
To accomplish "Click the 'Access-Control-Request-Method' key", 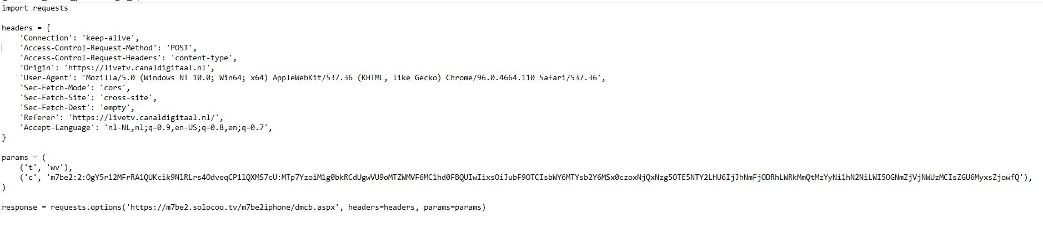I will (x=88, y=48).
